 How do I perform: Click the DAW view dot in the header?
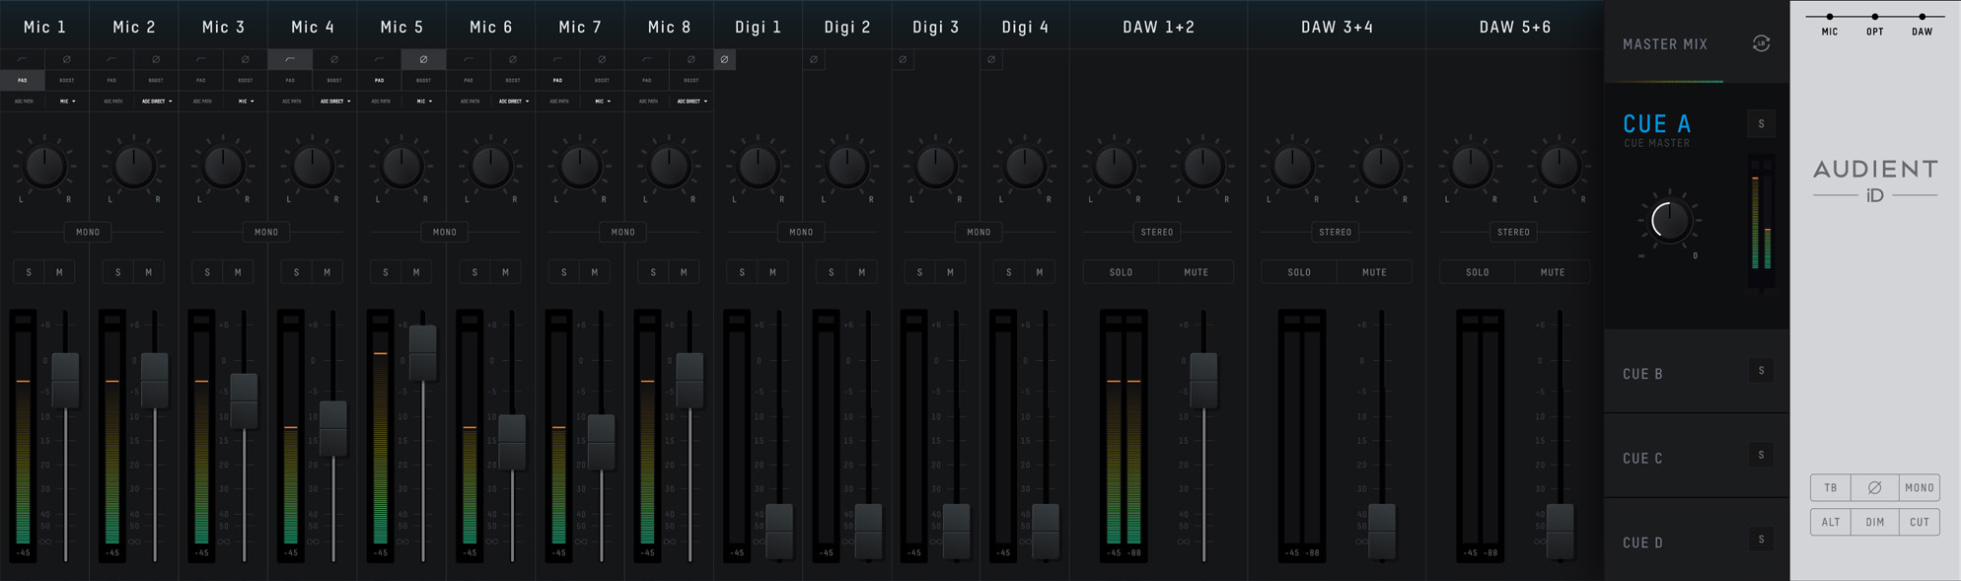pos(1922,17)
